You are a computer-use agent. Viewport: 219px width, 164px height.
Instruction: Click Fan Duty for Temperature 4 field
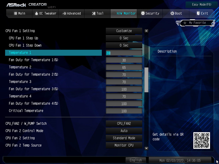click(124, 104)
